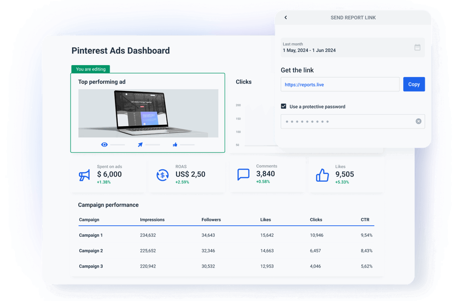Click the thumbs-up icon under the top performing ad

tap(174, 144)
